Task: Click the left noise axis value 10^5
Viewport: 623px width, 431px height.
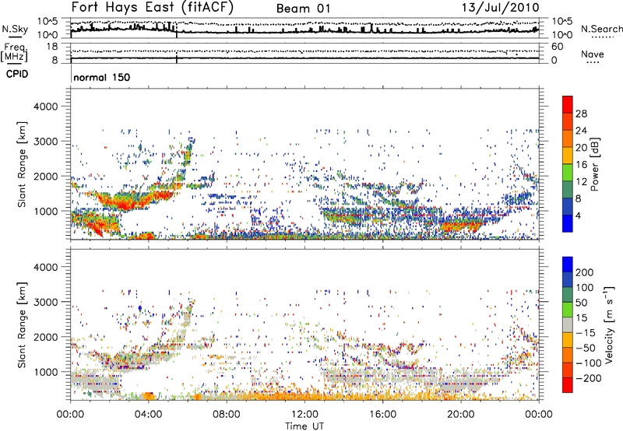Action: click(x=48, y=22)
